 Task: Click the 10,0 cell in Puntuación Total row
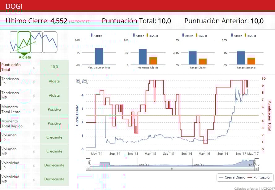[x=54, y=67]
